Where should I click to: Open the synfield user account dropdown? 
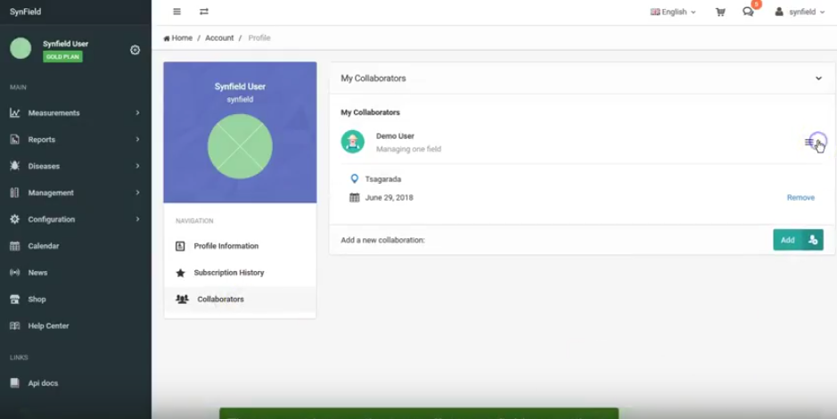pos(800,12)
